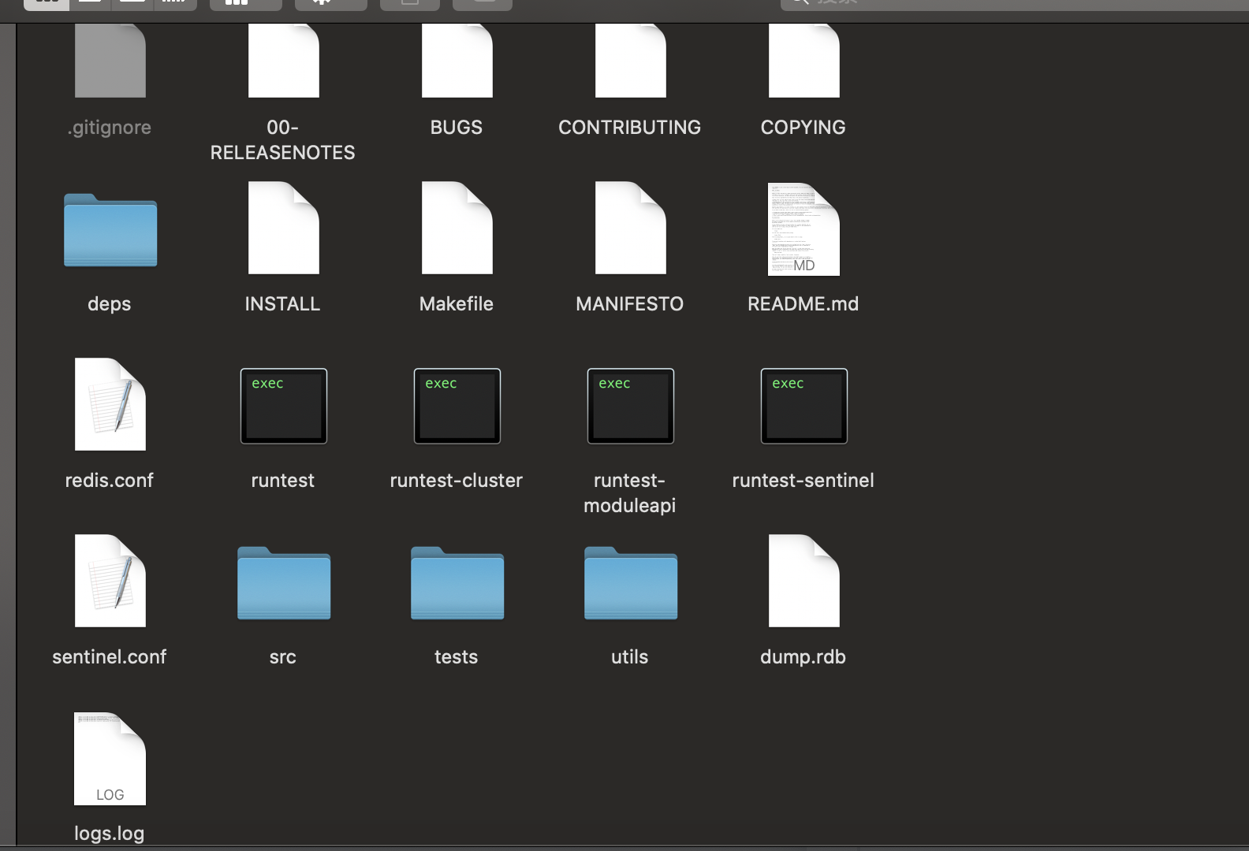Screen dimensions: 1249x851
Task: Click the ".gitignore" file name label
Action: tap(110, 127)
